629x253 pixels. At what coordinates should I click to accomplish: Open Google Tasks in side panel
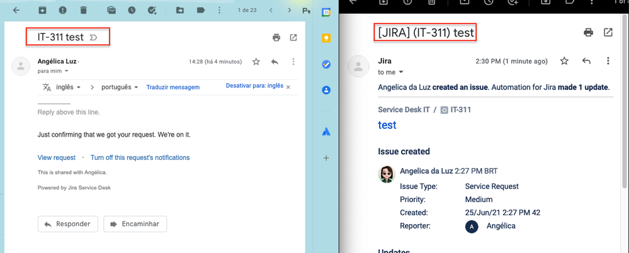tap(326, 64)
